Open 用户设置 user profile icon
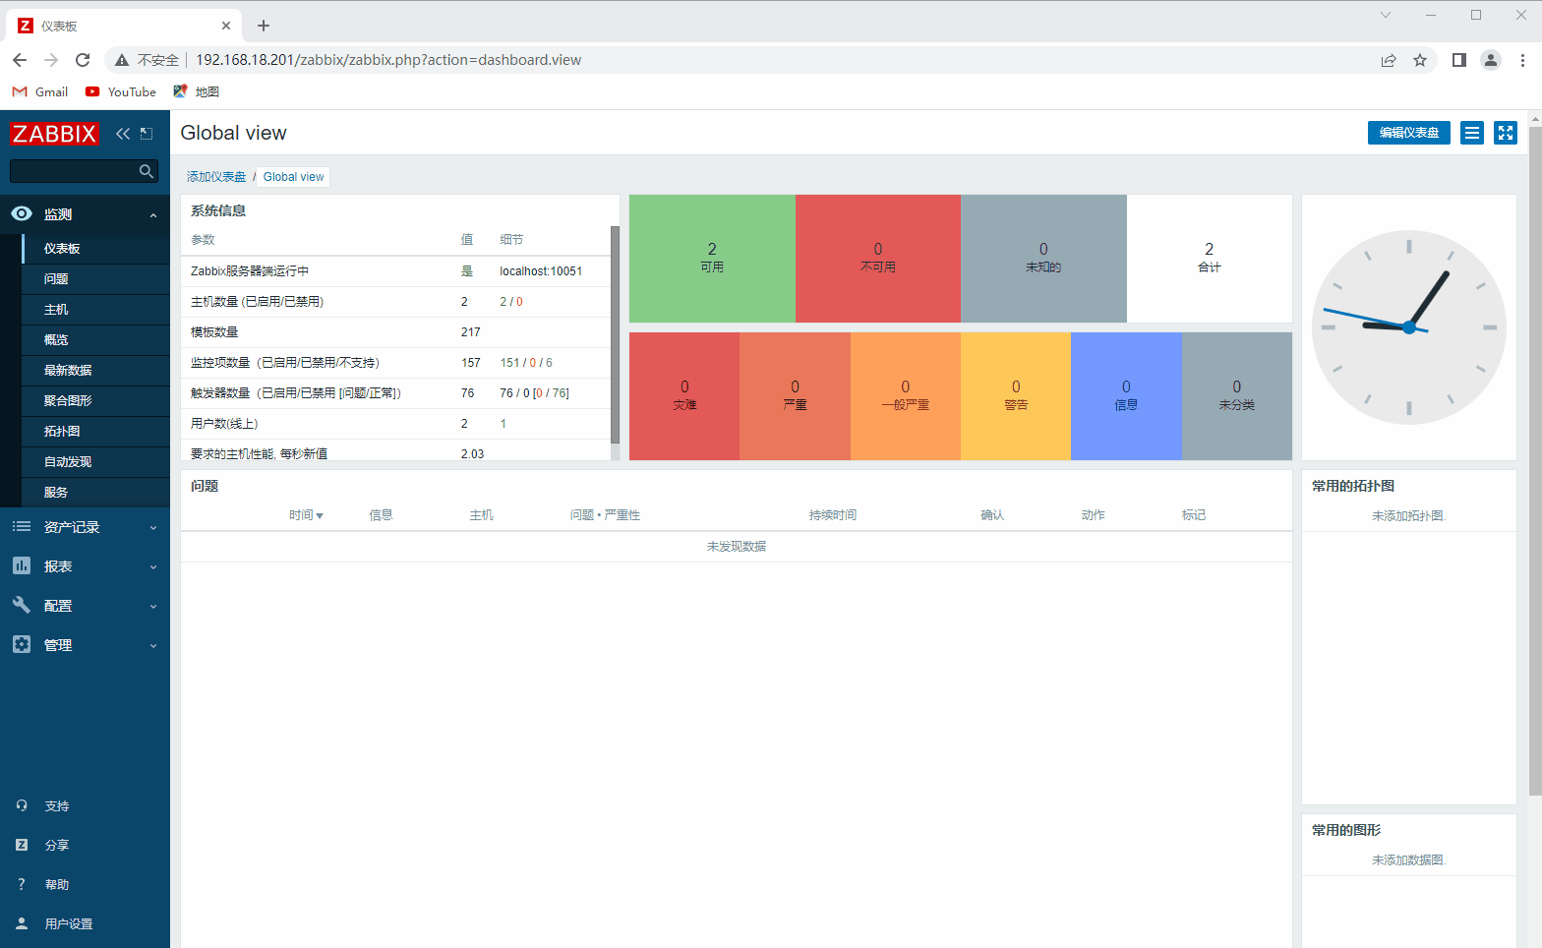The image size is (1542, 948). 22,923
